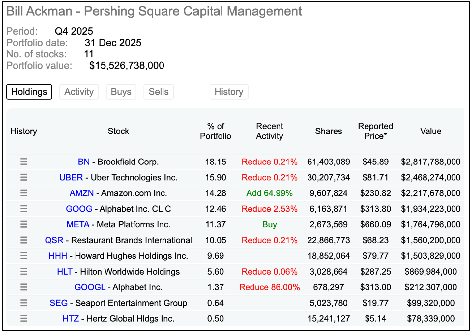Click the reported price $230.82
The width and height of the screenshot is (472, 332).
376,193
